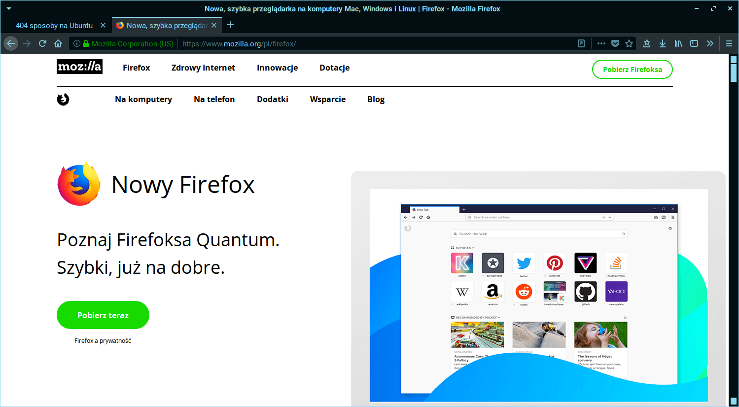Click the green Pobierz teraz button
This screenshot has height=407, width=739.
pos(103,315)
